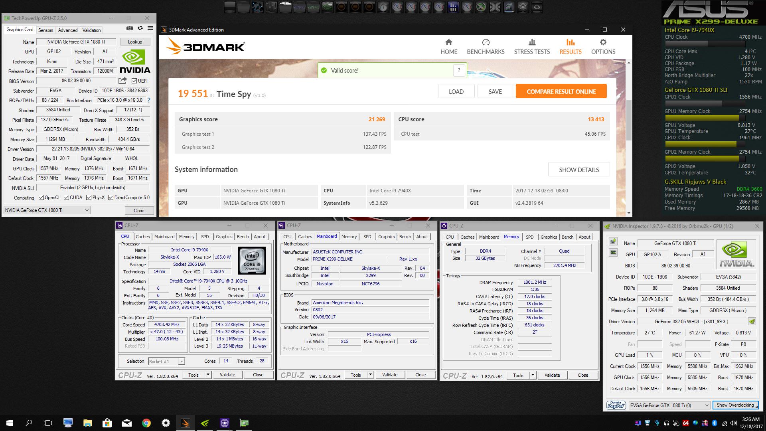Click the 3DMark results vertical scrollbar thumb
The image size is (766, 431).
pyautogui.click(x=629, y=120)
